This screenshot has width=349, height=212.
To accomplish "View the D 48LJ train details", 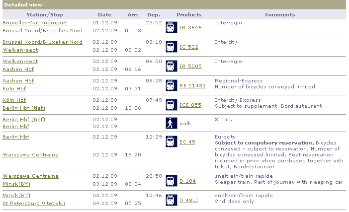I will point(190,201).
